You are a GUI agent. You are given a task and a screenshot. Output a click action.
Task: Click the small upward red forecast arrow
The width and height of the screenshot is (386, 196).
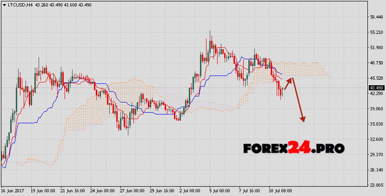coord(288,83)
